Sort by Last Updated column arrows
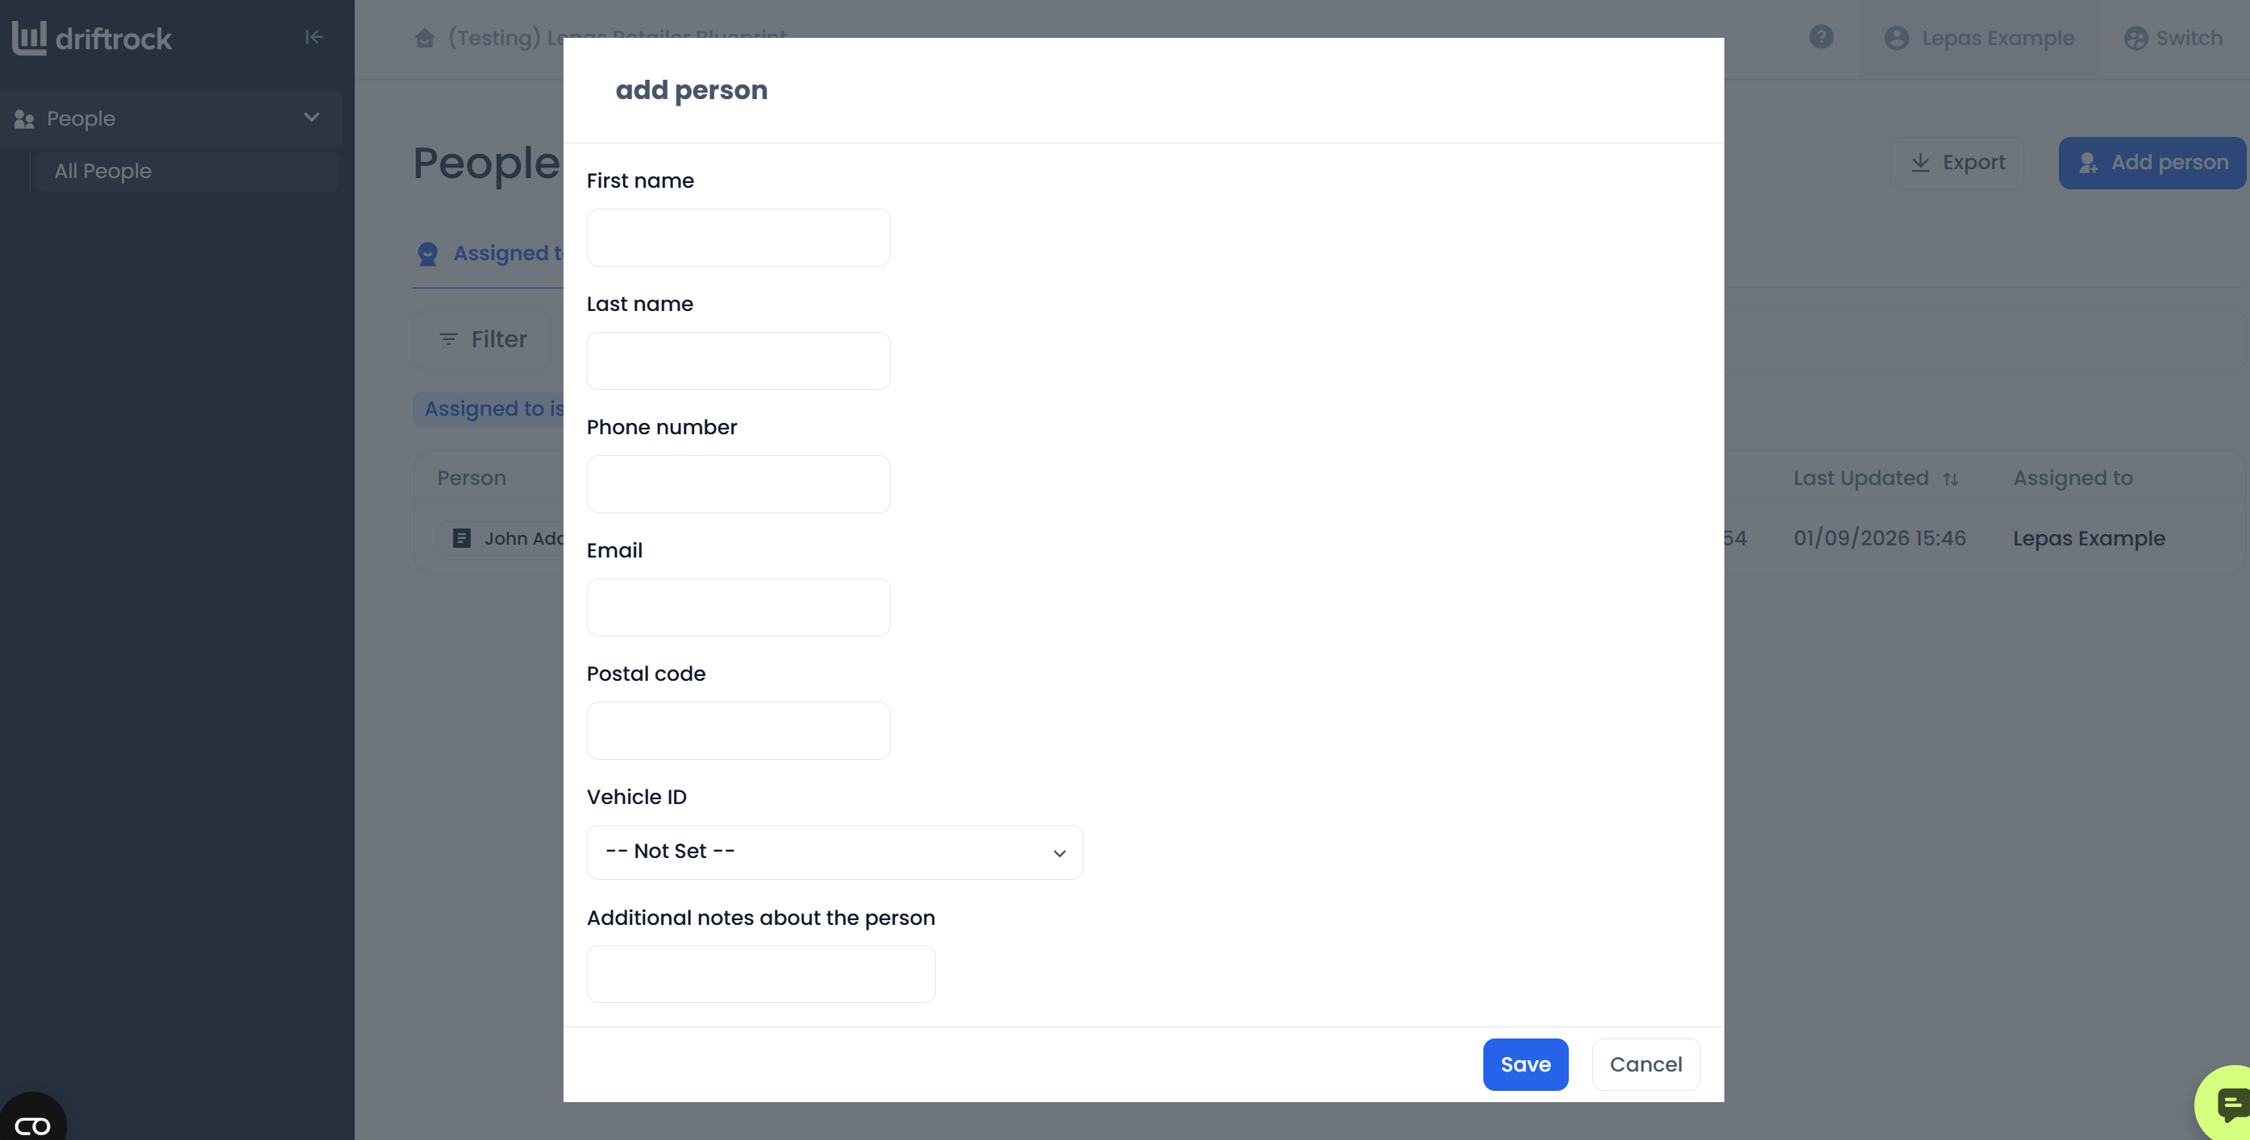Image resolution: width=2250 pixels, height=1140 pixels. click(x=1950, y=479)
